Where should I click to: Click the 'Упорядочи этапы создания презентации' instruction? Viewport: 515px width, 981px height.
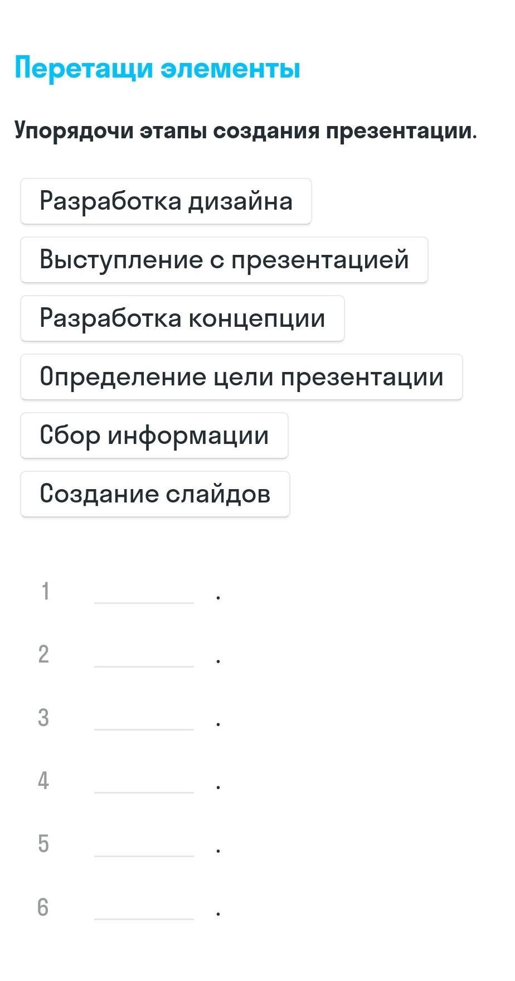pyautogui.click(x=246, y=131)
